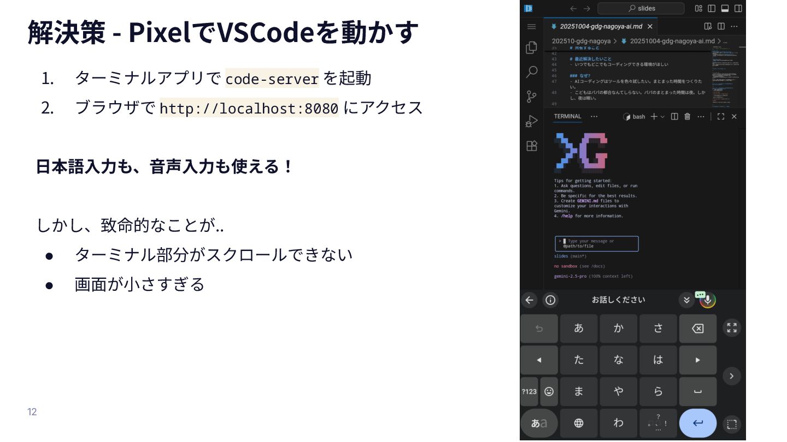Switch to the ?123 symbols keyboard

[529, 391]
